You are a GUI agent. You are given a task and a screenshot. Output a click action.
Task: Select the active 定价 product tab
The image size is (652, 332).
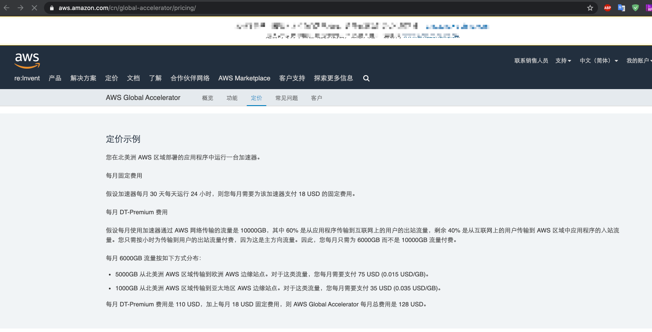(x=257, y=98)
